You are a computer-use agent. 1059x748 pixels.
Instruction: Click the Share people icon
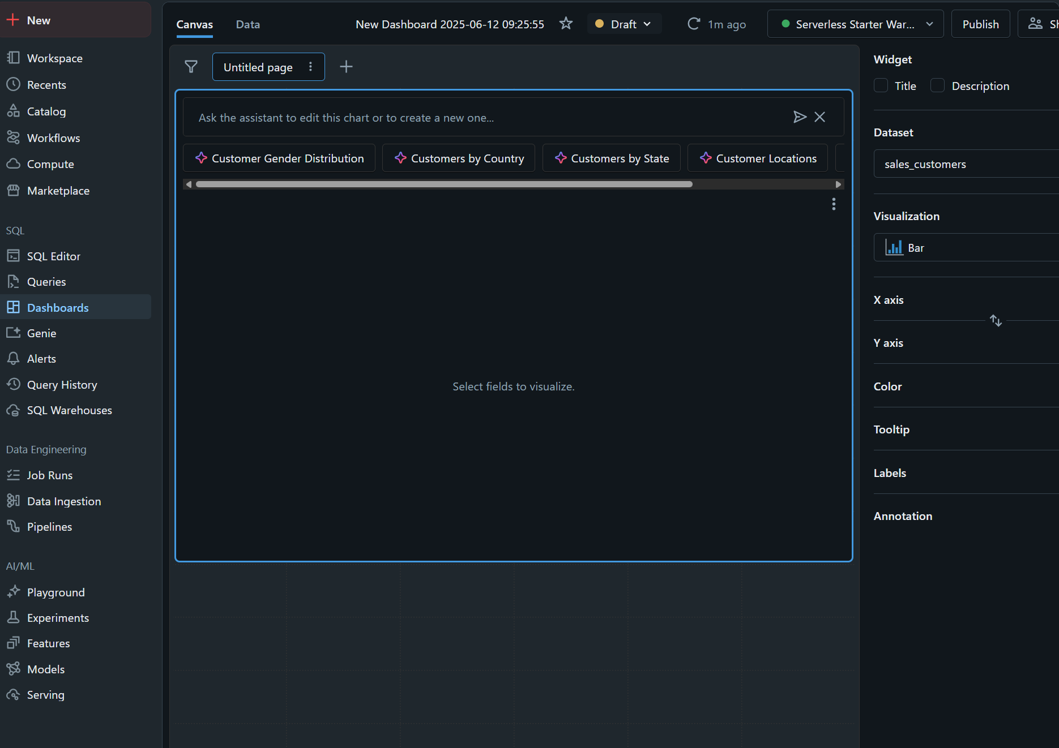(x=1035, y=24)
